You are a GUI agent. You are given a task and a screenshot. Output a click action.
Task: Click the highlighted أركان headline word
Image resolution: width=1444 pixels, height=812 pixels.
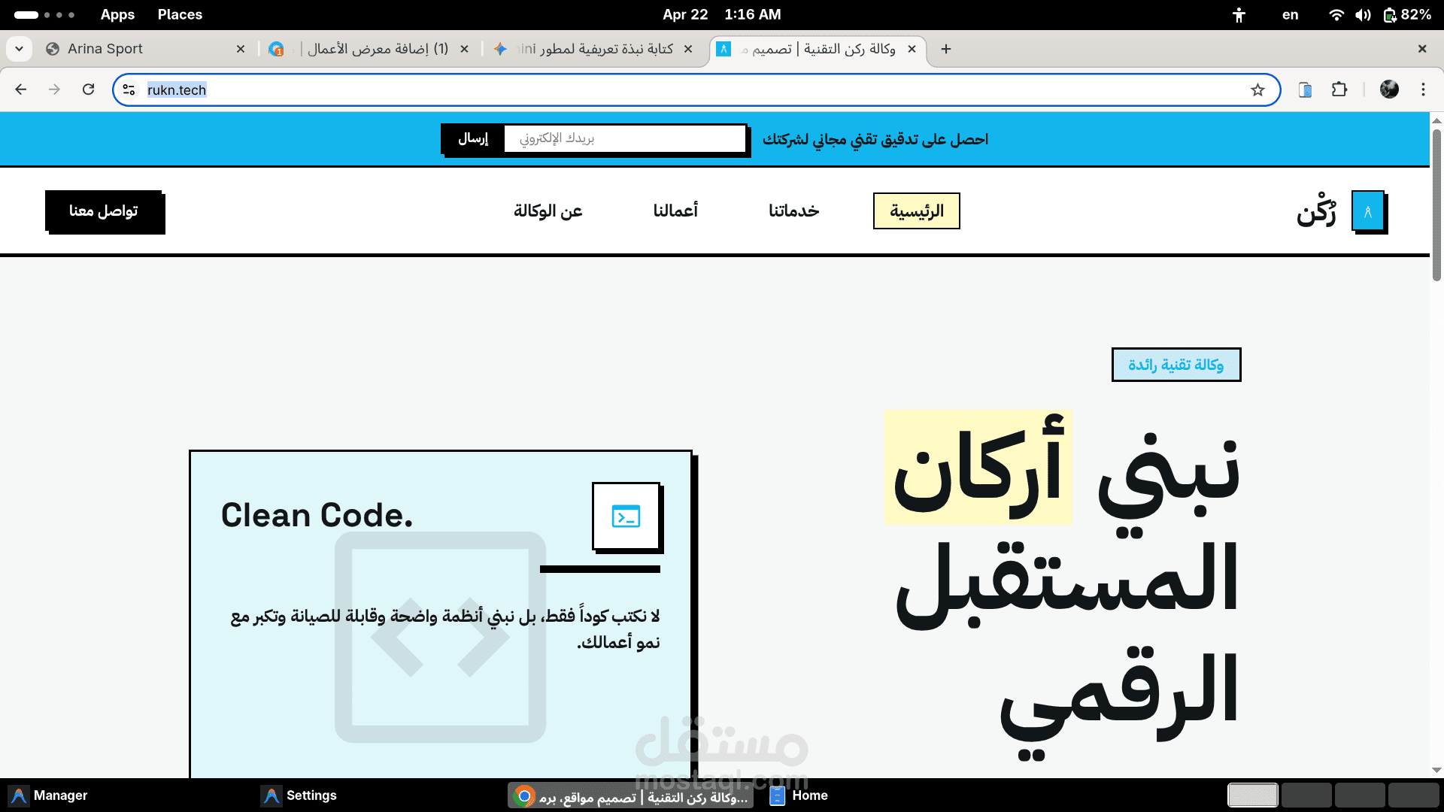(978, 467)
